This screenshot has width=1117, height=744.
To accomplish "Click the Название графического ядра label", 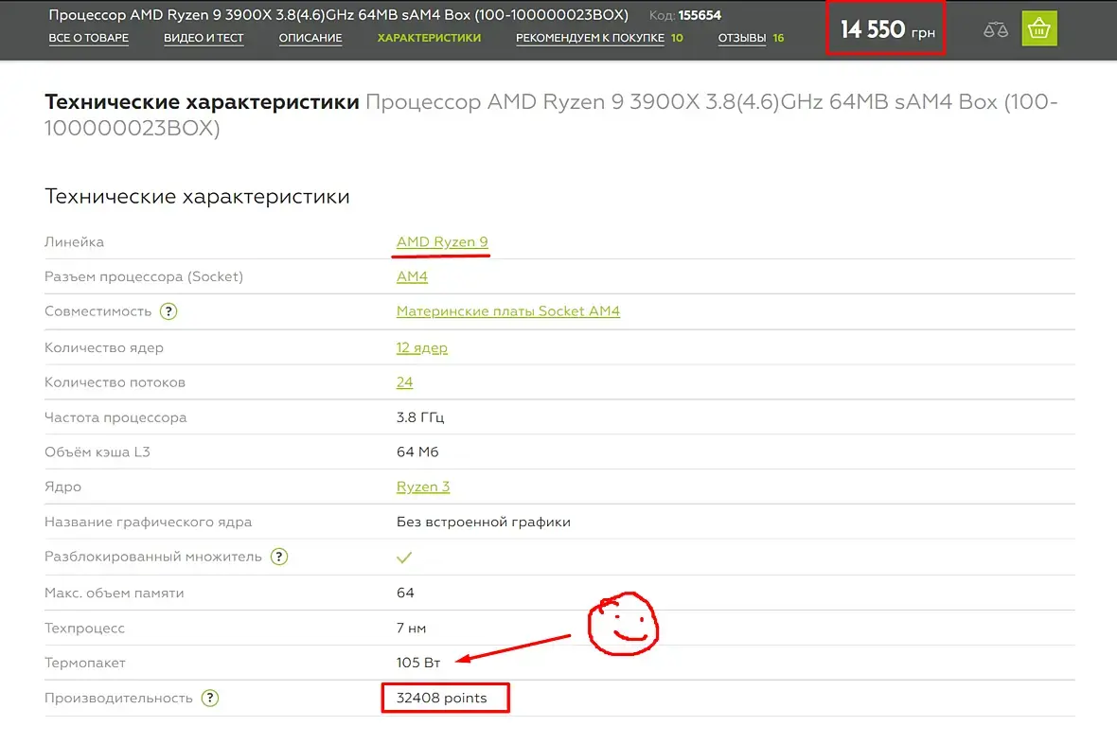I will click(149, 522).
